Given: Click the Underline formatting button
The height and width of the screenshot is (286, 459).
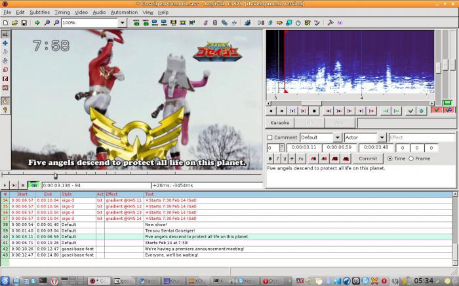Looking at the screenshot, I should 285,158.
